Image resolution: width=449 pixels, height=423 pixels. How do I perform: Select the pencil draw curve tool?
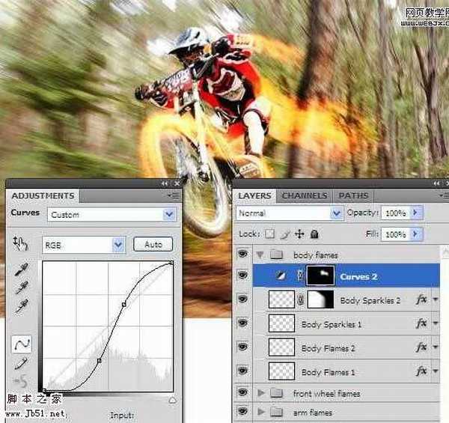[21, 363]
